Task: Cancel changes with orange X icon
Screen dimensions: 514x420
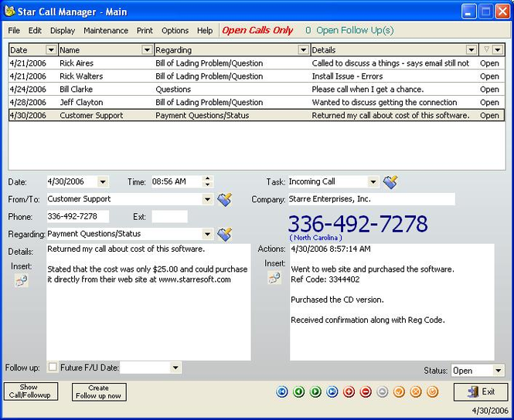Action: coord(416,392)
